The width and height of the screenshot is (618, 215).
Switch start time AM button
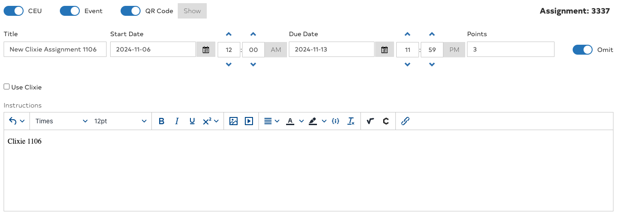point(276,50)
